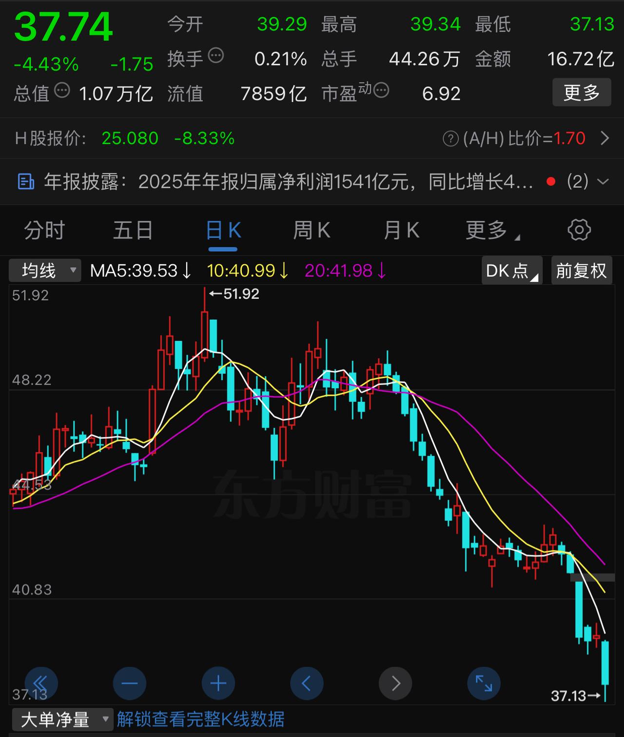The width and height of the screenshot is (624, 737).
Task: Zoom in on chart using plus icon
Action: 218,683
